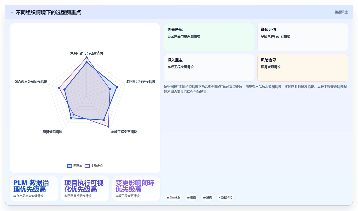
Task: Click purple 实施难度 point on 多团队并行研发情境 axis
Action: [110, 89]
